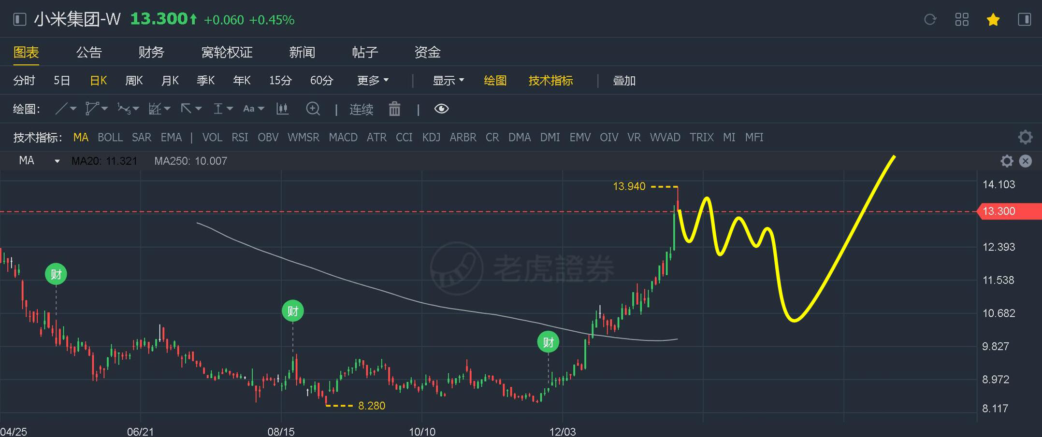The image size is (1042, 437).
Task: Expand the regression tool dropdown arrow
Action: [167, 109]
